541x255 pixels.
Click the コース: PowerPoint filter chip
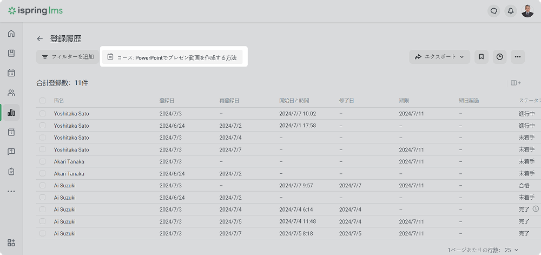coord(172,57)
